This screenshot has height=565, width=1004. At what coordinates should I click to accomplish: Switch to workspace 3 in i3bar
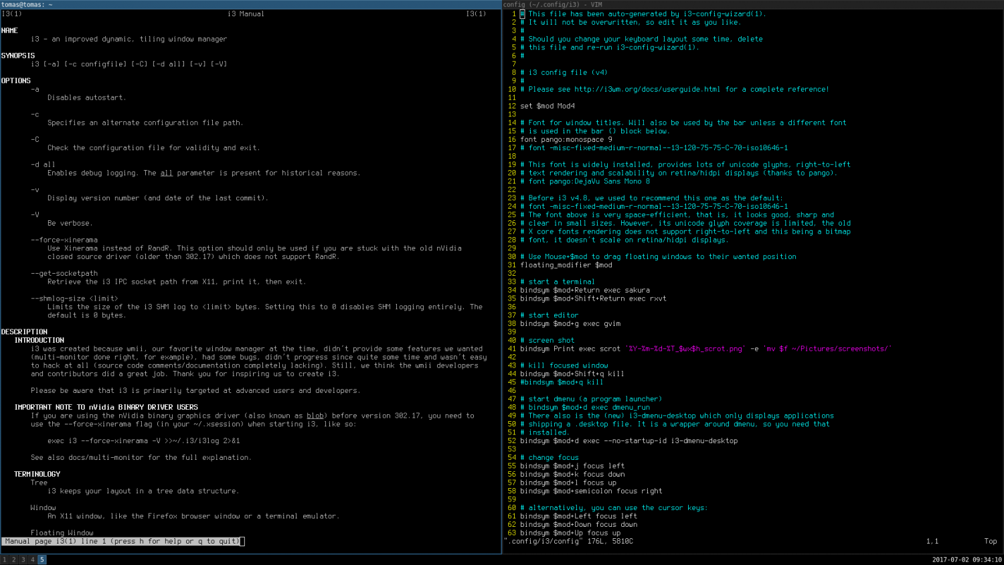(x=23, y=560)
